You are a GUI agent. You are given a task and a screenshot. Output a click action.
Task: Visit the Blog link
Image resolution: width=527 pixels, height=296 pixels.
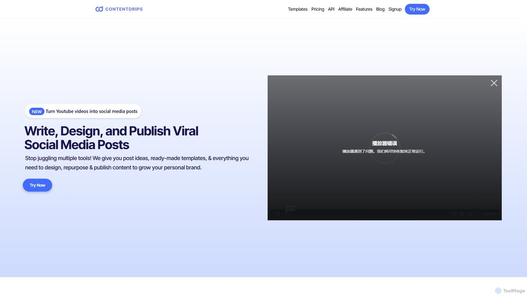click(380, 9)
